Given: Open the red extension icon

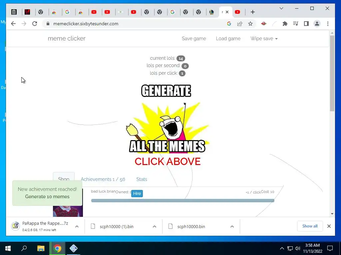Looking at the screenshot, I should 264,24.
